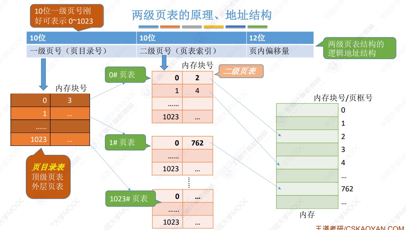This screenshot has height=230, width=406.
Task: Click 内存块号 heading above the page directory table
Action: (71, 88)
